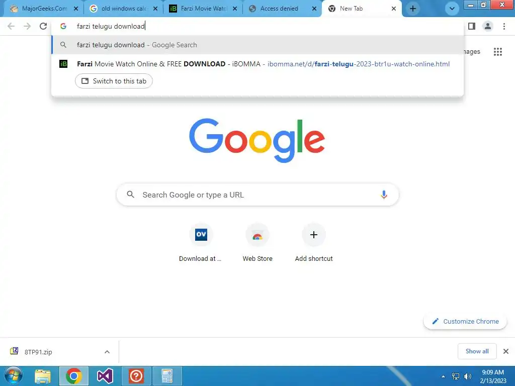Reload the current page

[43, 26]
